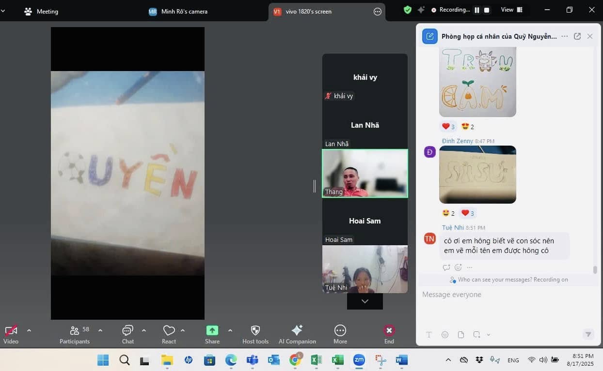
Task: Open the React heart icon
Action: [169, 331]
